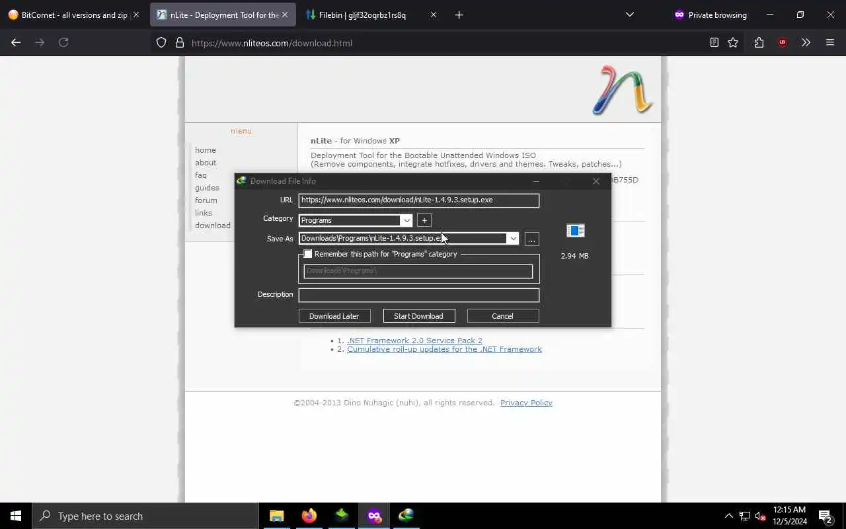Viewport: 846px width, 529px height.
Task: Click Start Download button
Action: [419, 316]
